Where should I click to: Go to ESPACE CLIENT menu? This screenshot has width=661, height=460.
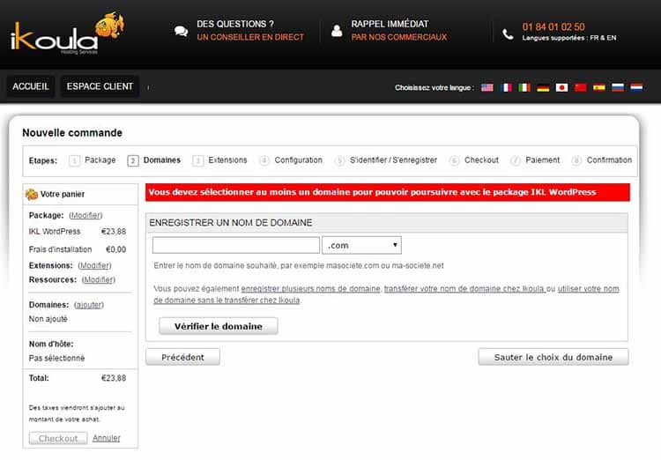coord(100,86)
